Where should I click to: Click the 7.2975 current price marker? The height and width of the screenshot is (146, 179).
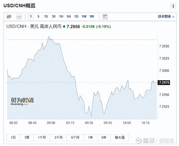coord(164,82)
